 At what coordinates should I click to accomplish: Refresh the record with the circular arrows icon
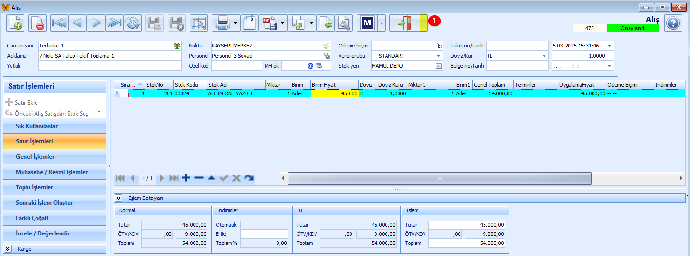tap(133, 23)
